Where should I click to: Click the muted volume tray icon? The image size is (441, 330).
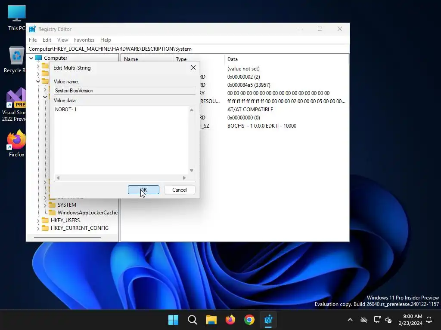[388, 320]
